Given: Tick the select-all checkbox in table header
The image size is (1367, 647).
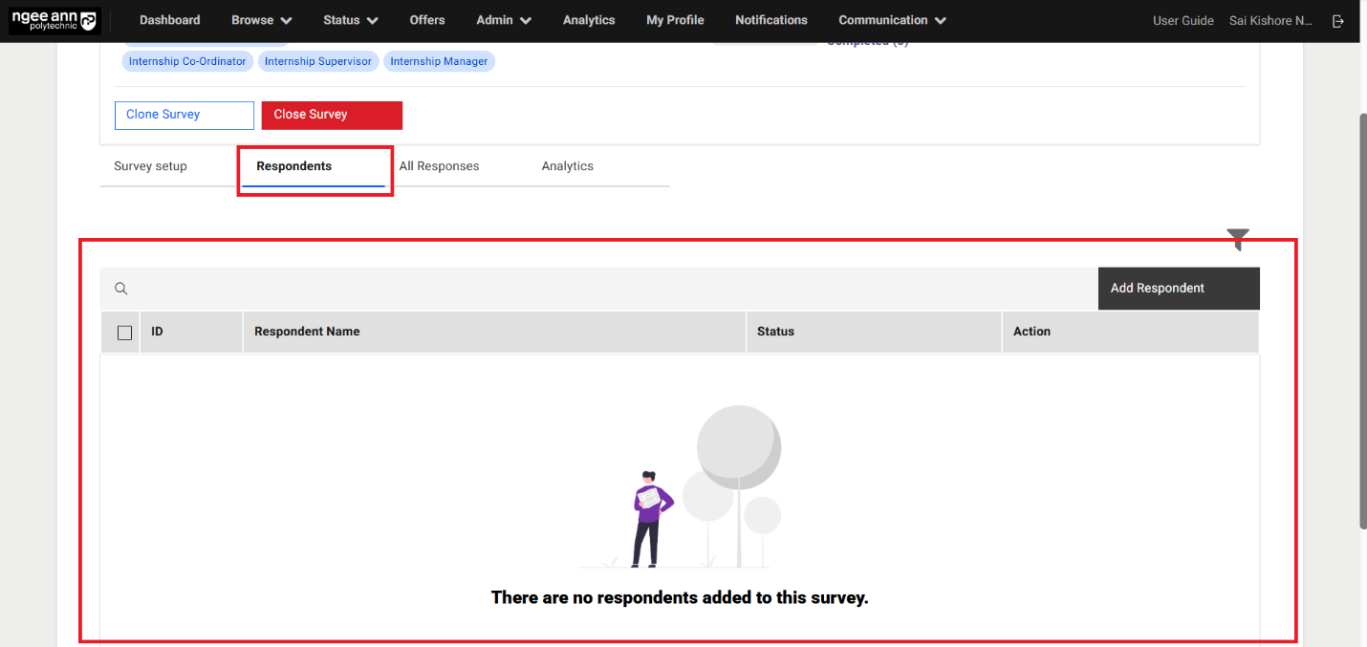Looking at the screenshot, I should [x=124, y=333].
